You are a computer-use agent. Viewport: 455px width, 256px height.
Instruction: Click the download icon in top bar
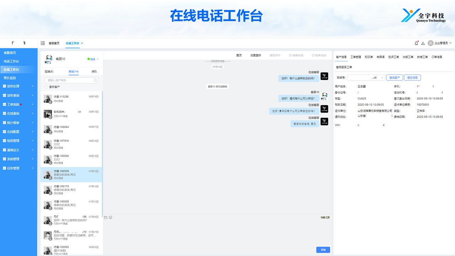[x=423, y=43]
